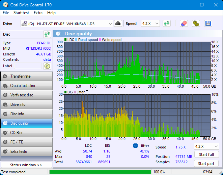Click the LDC Total value 38749661
The image size is (223, 175).
click(84, 162)
